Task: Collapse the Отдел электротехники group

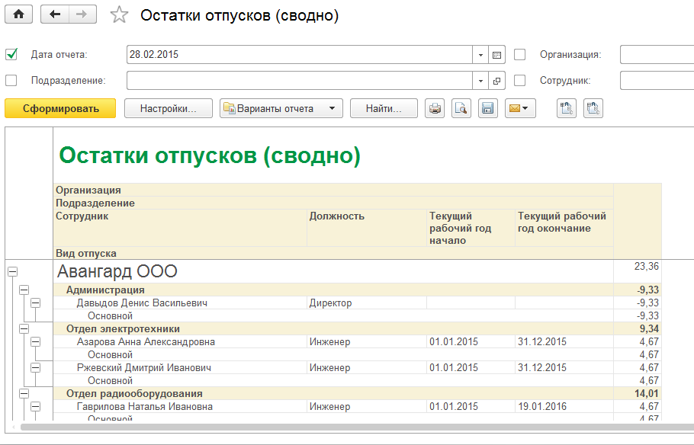Action: (24, 328)
